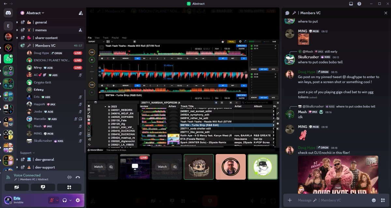Toggle BPM SYNC on deck 1
391x208 pixels.
(241, 46)
